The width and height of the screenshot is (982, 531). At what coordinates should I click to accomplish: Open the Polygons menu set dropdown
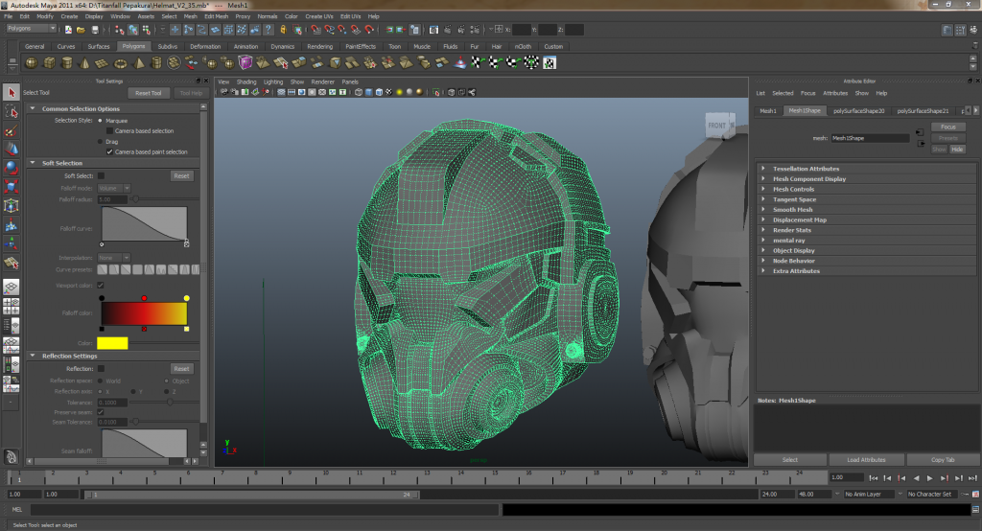(x=32, y=29)
